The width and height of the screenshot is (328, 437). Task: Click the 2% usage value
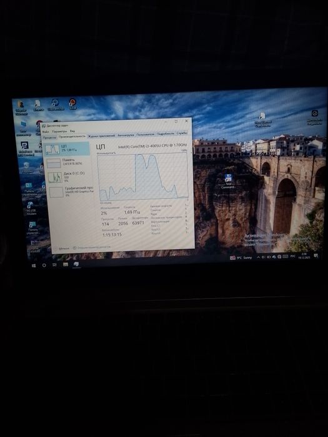pyautogui.click(x=104, y=214)
